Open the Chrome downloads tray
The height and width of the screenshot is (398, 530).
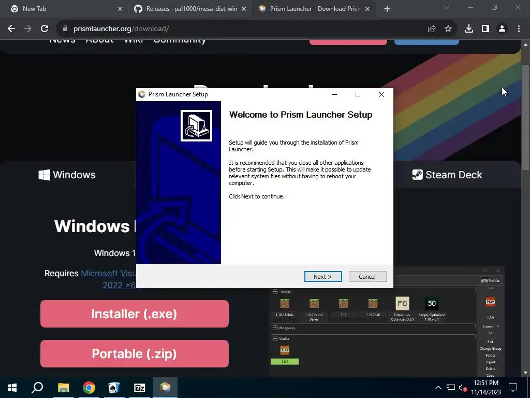469,29
